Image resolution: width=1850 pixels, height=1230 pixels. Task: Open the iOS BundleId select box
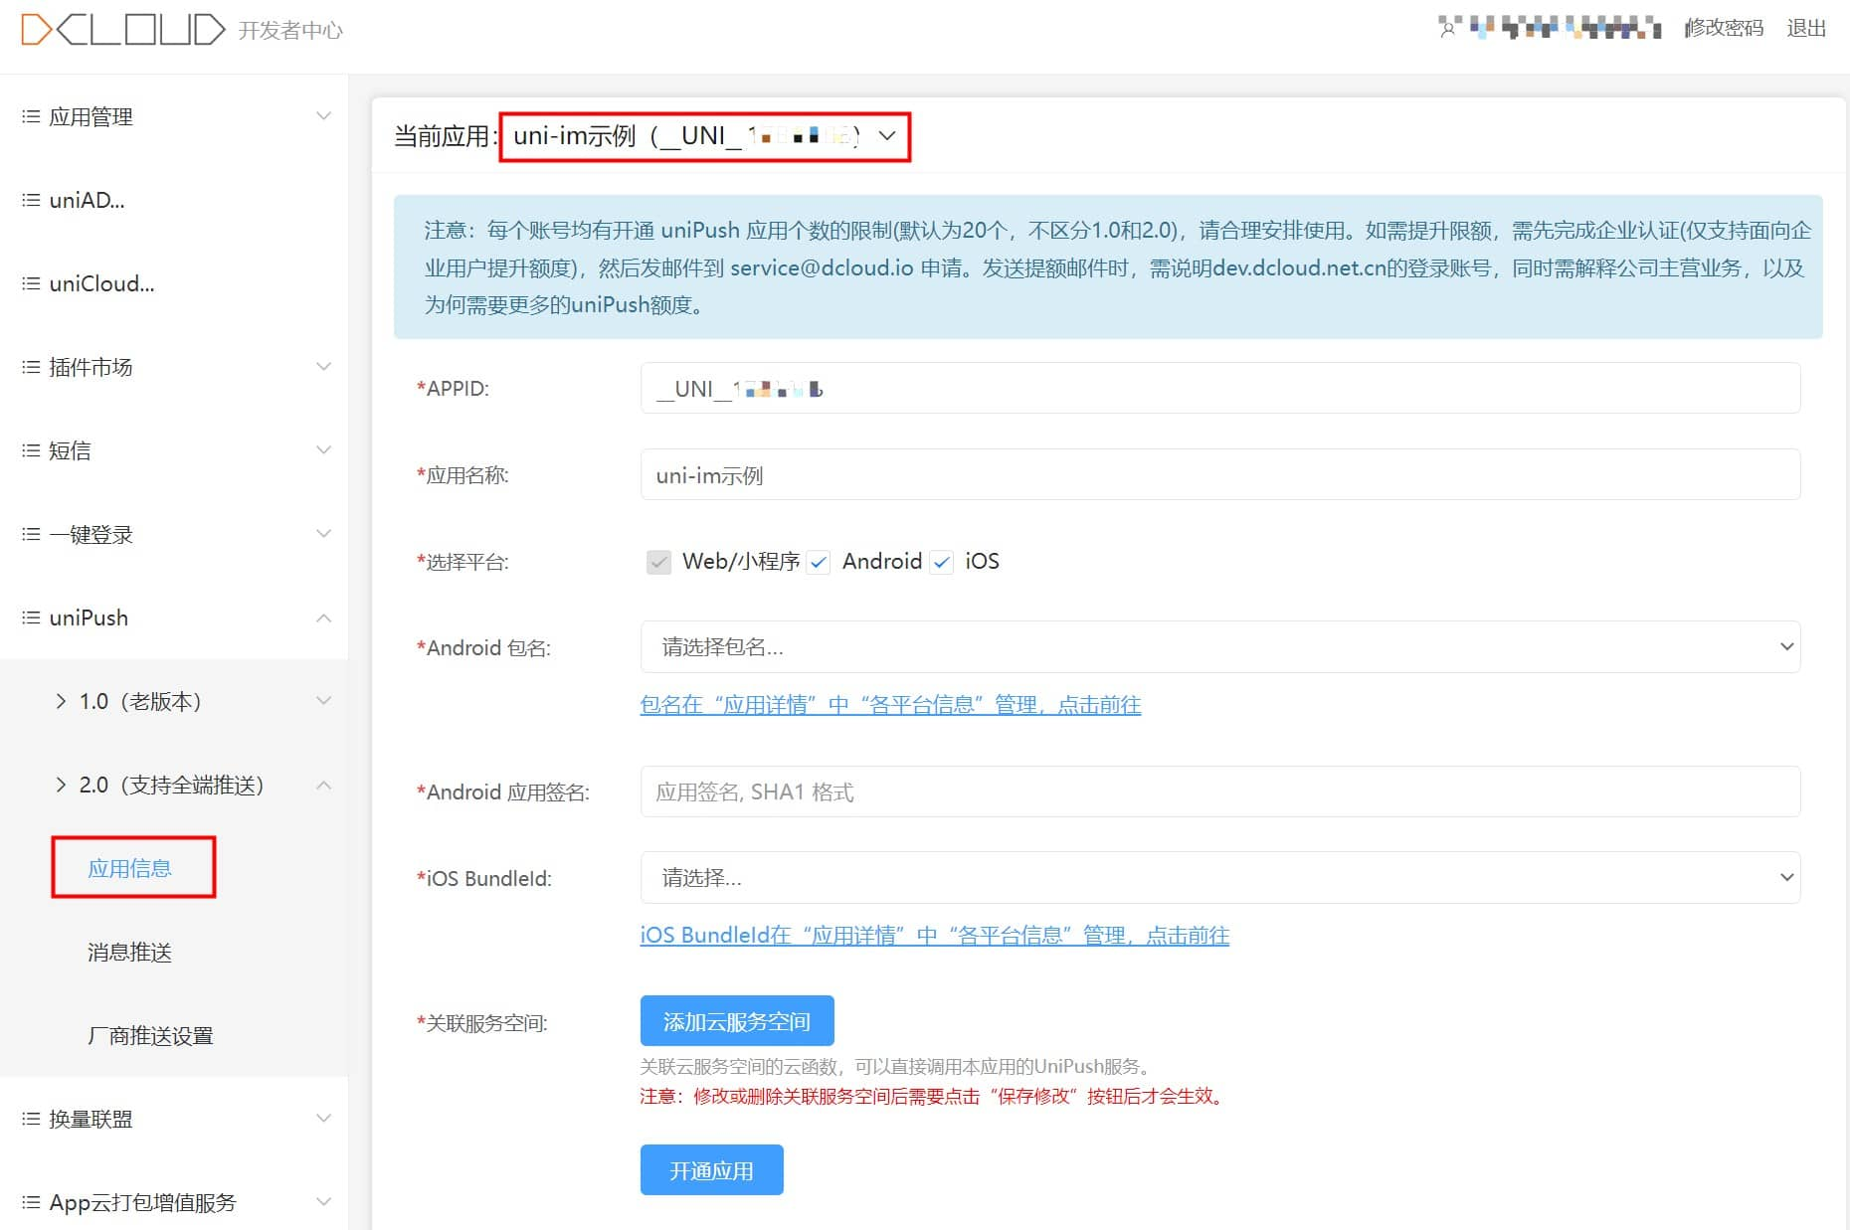1220,878
